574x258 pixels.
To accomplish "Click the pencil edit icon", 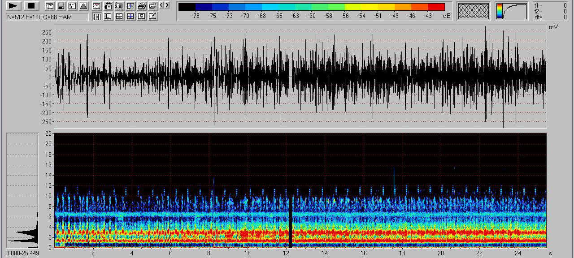I will coord(152,17).
